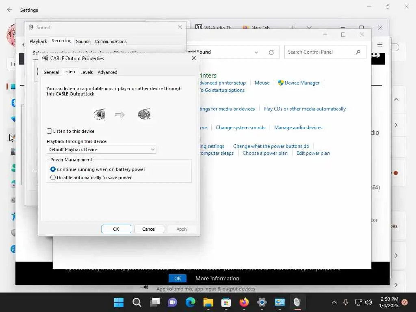Viewport: 416px width, 312px height.
Task: Open the browser hamburger menu
Action: click(380, 45)
